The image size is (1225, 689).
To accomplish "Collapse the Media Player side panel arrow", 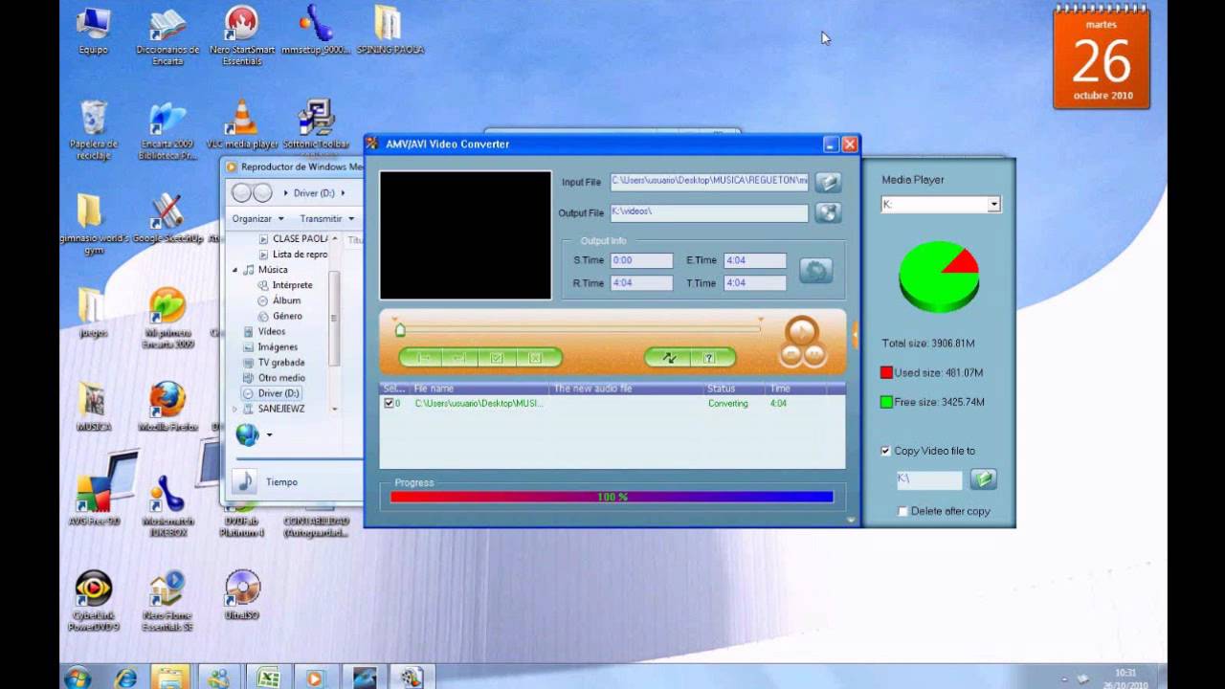I will (x=855, y=334).
